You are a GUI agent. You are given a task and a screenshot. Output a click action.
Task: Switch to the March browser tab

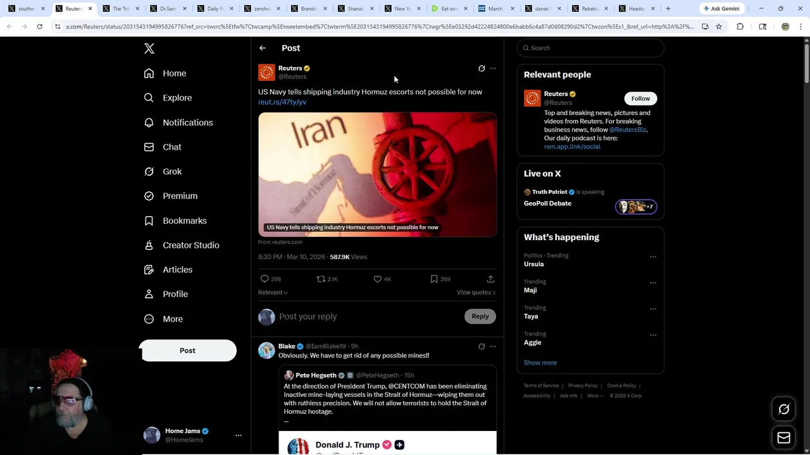[x=496, y=9]
